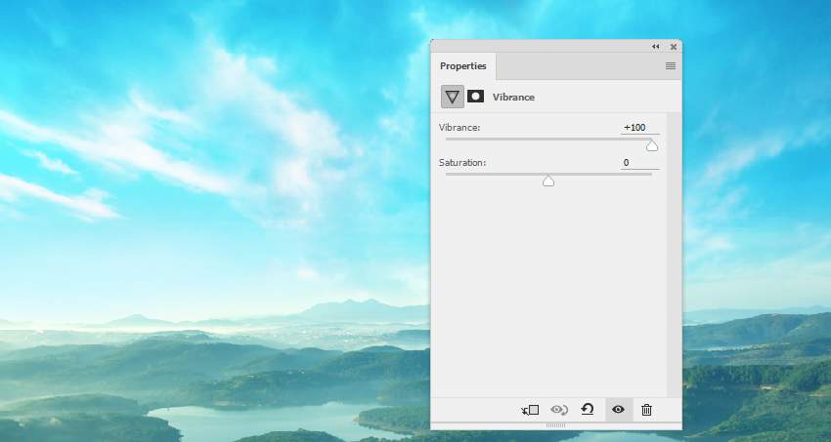Click the Properties panel vertical scrollbar
The height and width of the screenshot is (442, 831).
pos(674,255)
